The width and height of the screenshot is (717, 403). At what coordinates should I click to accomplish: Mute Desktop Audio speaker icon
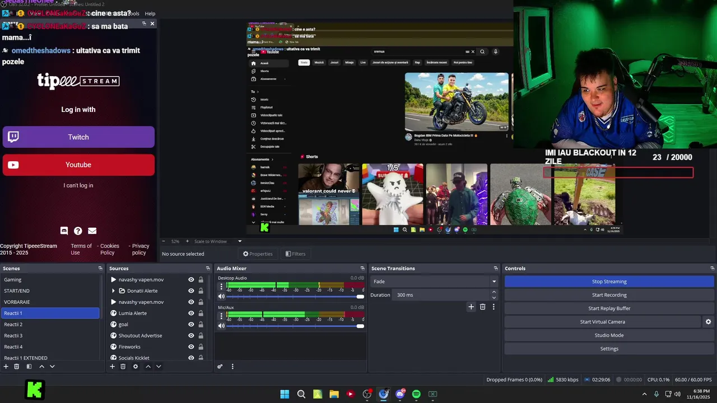pos(221,297)
